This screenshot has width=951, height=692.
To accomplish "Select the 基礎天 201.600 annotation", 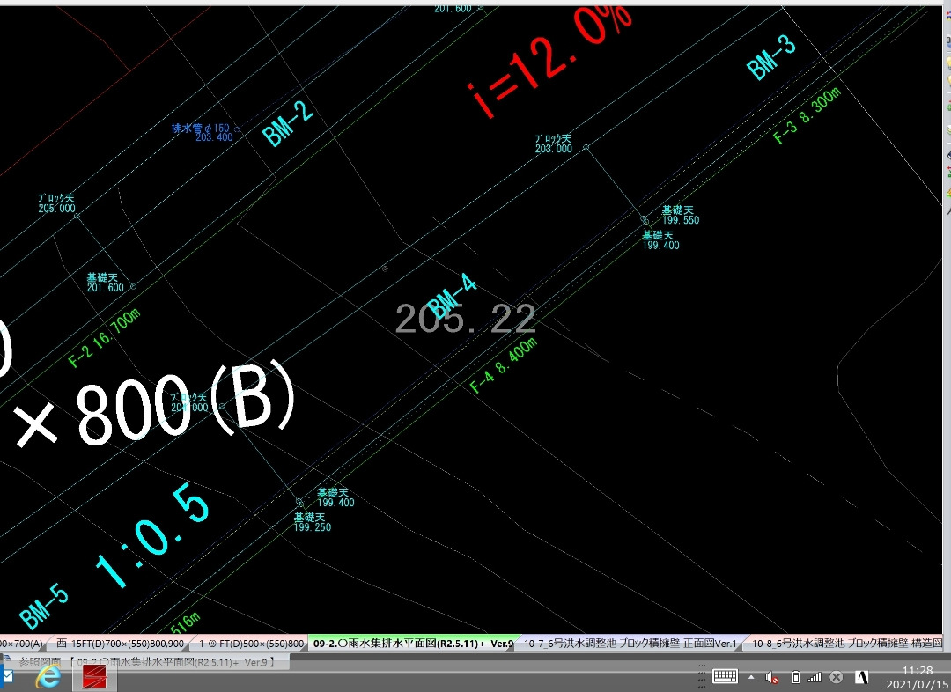I will (105, 282).
